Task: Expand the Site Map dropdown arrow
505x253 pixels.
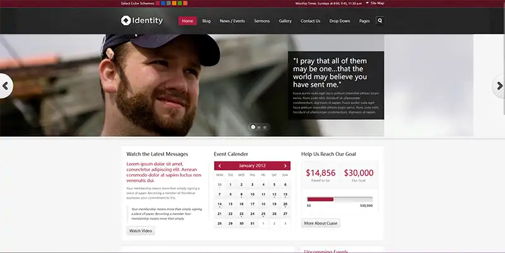Action: tap(367, 3)
